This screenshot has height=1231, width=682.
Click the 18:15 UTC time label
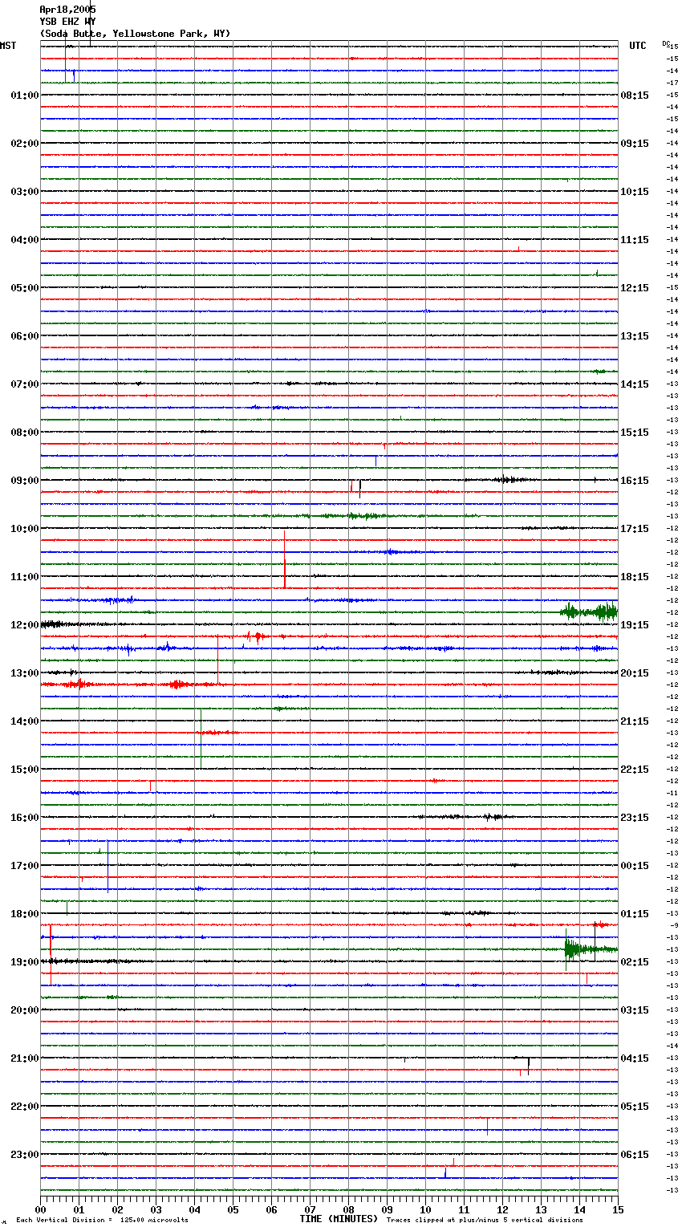(x=635, y=577)
